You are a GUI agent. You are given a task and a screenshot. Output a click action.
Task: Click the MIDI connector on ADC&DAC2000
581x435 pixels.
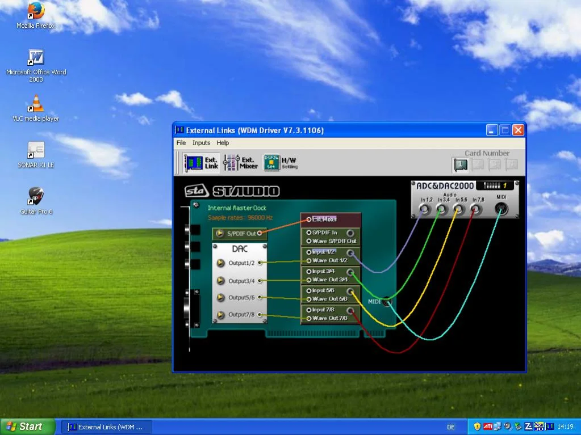pos(501,209)
